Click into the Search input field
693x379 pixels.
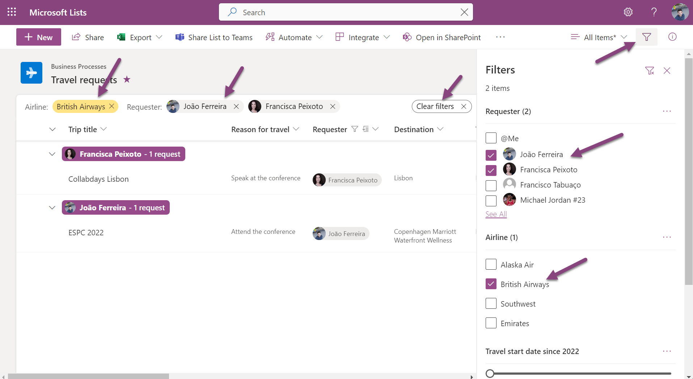tap(346, 12)
